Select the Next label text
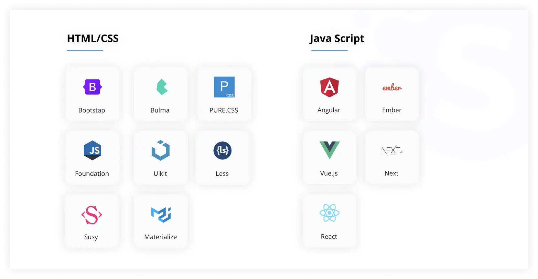This screenshot has width=538, height=279. [392, 173]
